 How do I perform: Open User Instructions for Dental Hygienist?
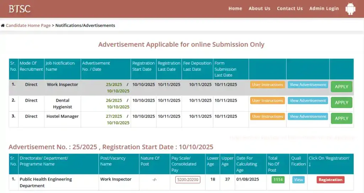coord(267,101)
